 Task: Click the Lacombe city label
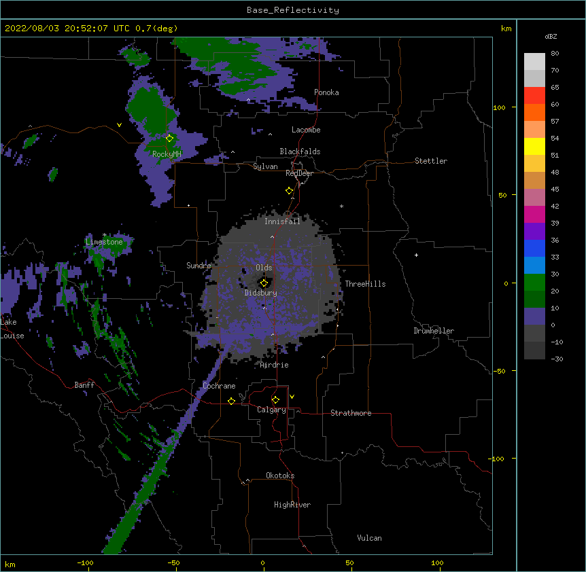(x=306, y=130)
